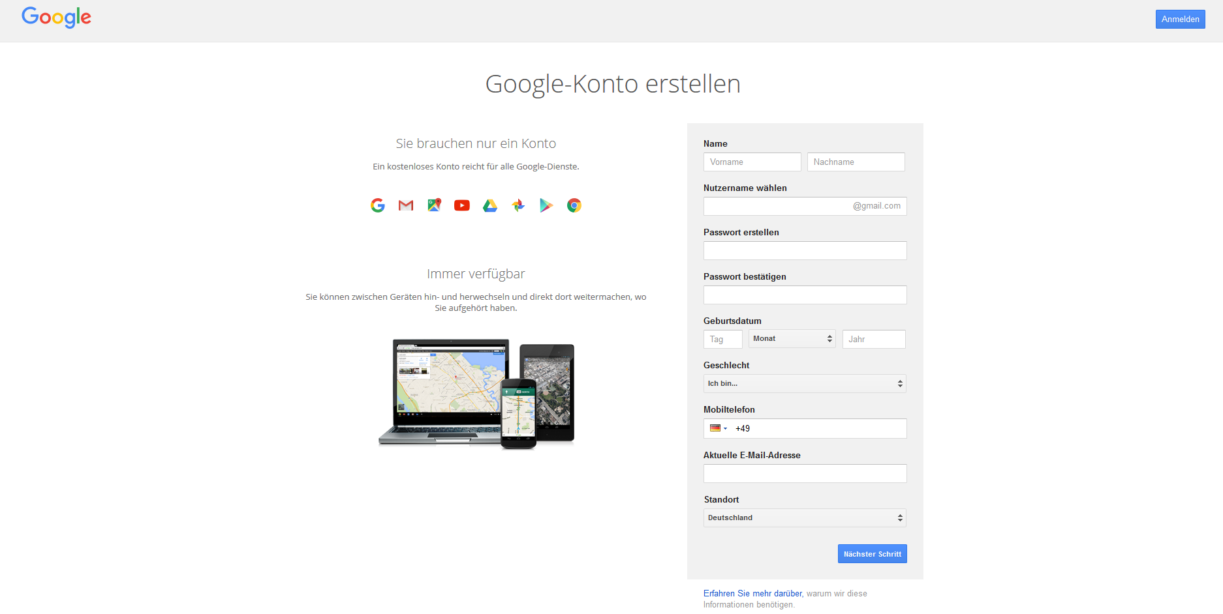The height and width of the screenshot is (614, 1223).
Task: Click the Chrome browser icon
Action: click(574, 205)
